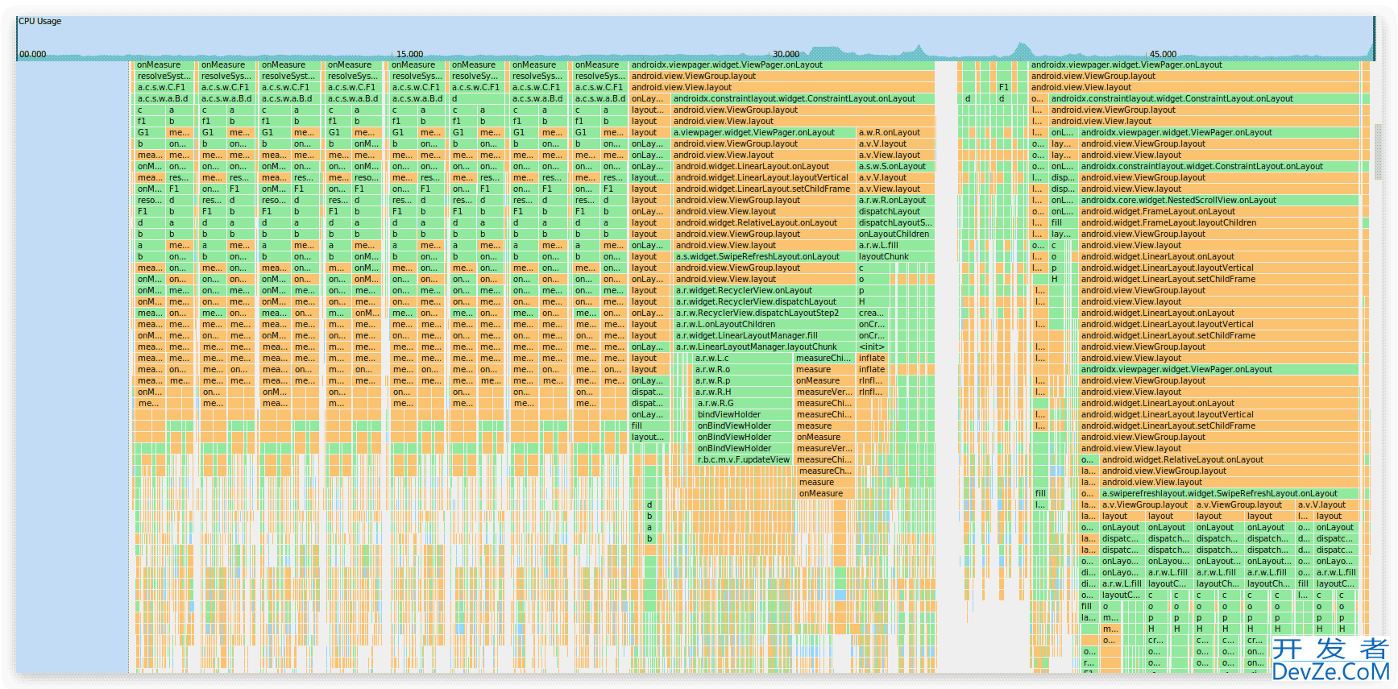1398x689 pixels.
Task: Click the flame chart vertical scrollbar thumb
Action: pos(1378,151)
